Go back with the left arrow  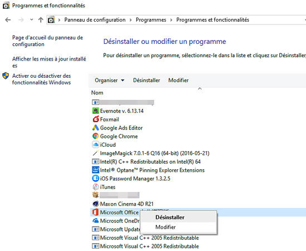8,20
